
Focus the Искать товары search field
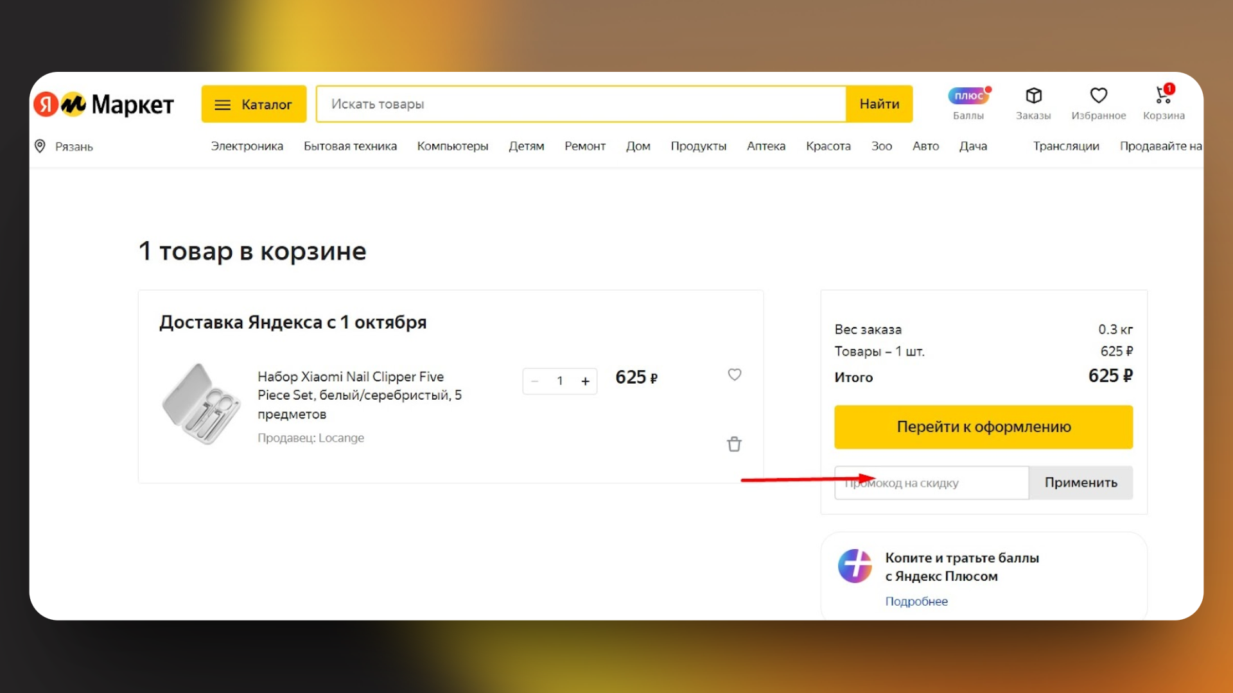coord(581,104)
